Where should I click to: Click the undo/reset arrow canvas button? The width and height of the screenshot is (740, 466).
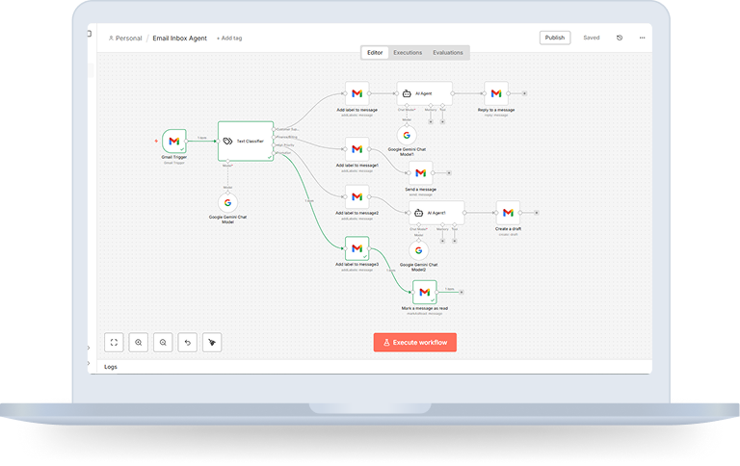(x=188, y=342)
